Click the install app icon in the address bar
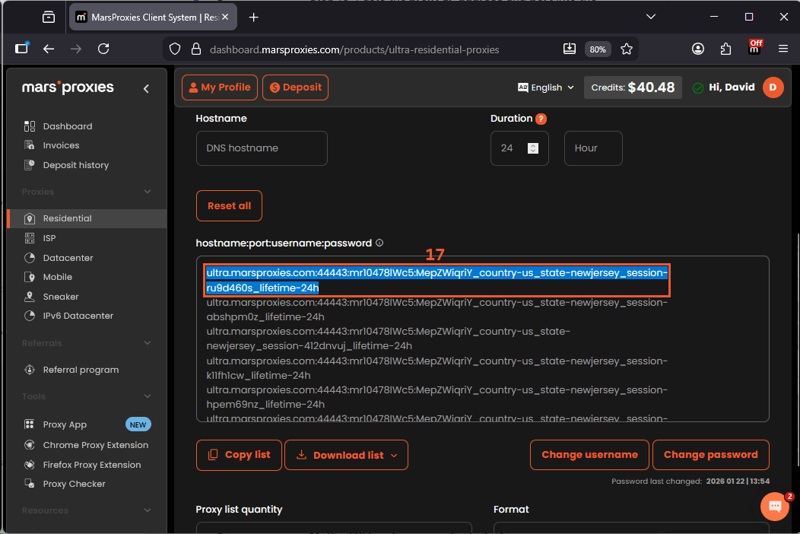The image size is (800, 534). (x=569, y=49)
